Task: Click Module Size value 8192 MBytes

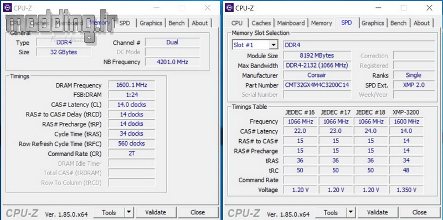Action: (x=317, y=55)
